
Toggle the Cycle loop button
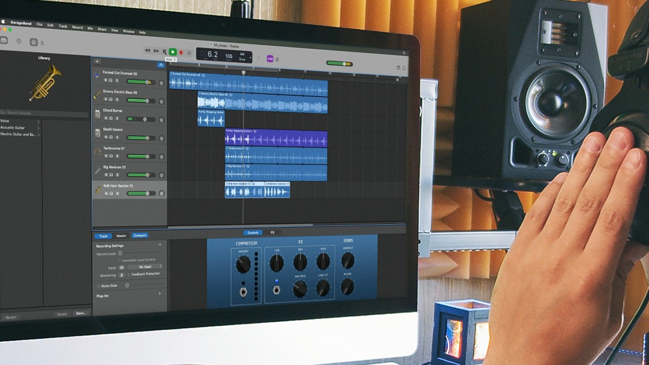[x=190, y=53]
